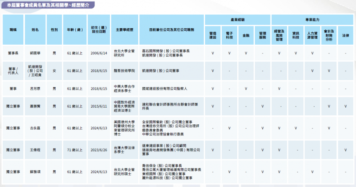Click the date 2023/6/26

[99, 150]
